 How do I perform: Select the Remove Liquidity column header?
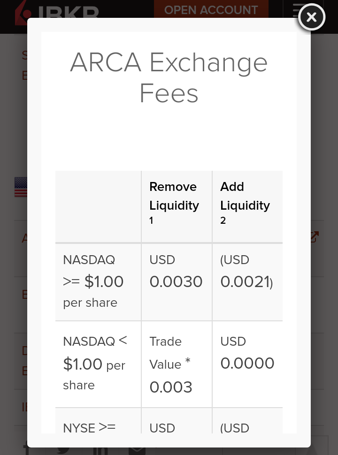[174, 196]
